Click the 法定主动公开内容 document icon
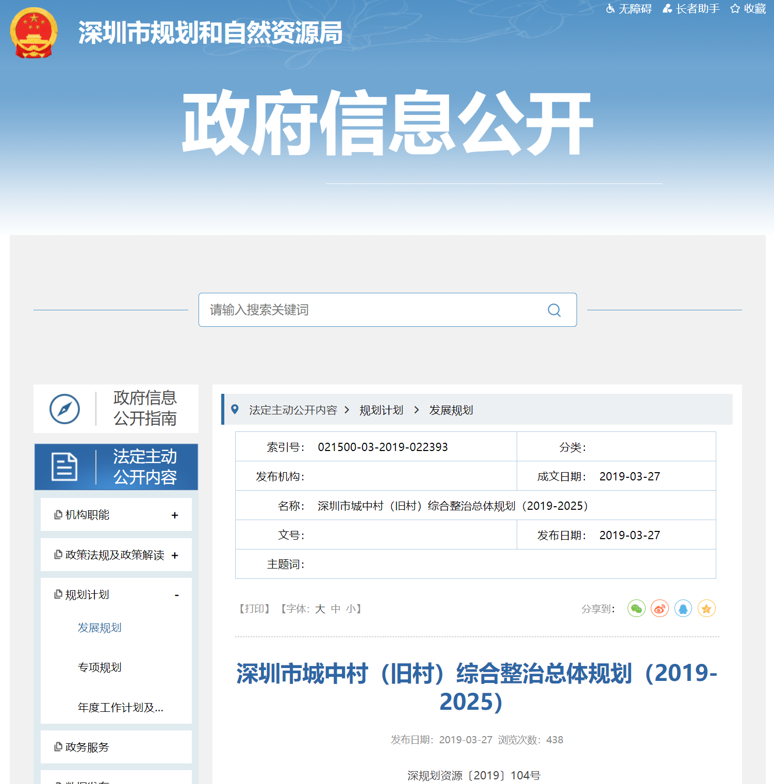This screenshot has height=784, width=774. (x=64, y=467)
